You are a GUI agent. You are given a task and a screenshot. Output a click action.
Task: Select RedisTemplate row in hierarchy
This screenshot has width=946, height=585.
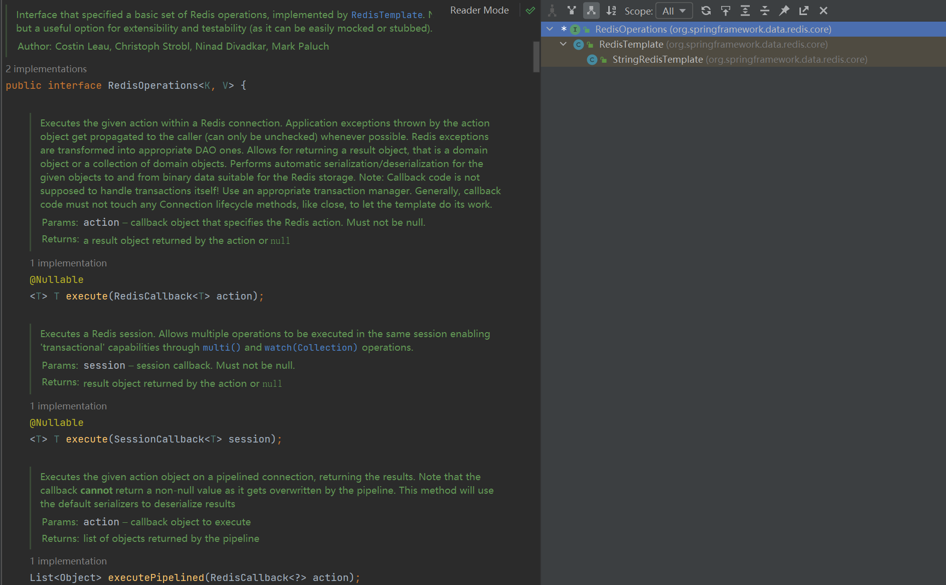click(x=744, y=44)
